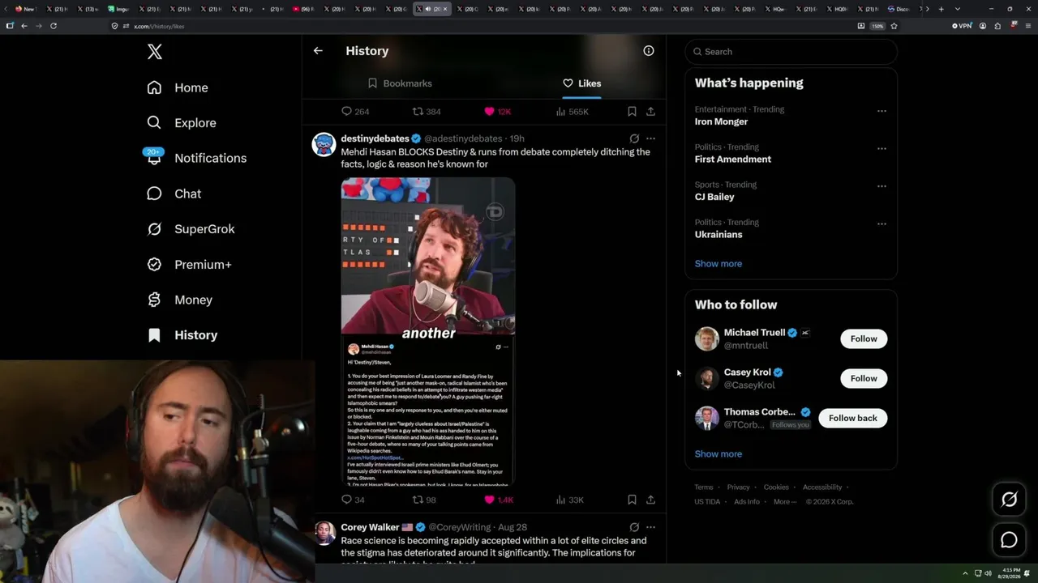
Task: Open the Accessibility footer link
Action: click(x=822, y=487)
